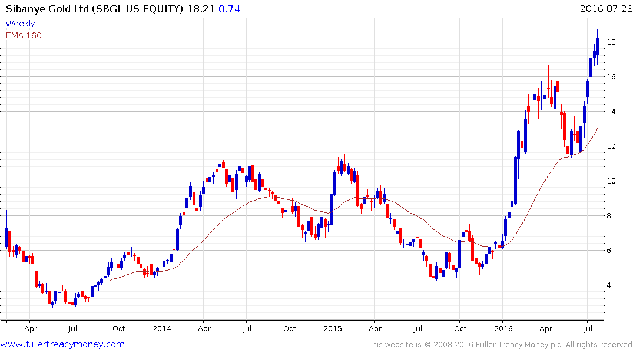Select the chart title 'Sibanye Gold Ltd (SBGL US EQUITY)'
Image resolution: width=633 pixels, height=353 pixels.
pos(94,9)
